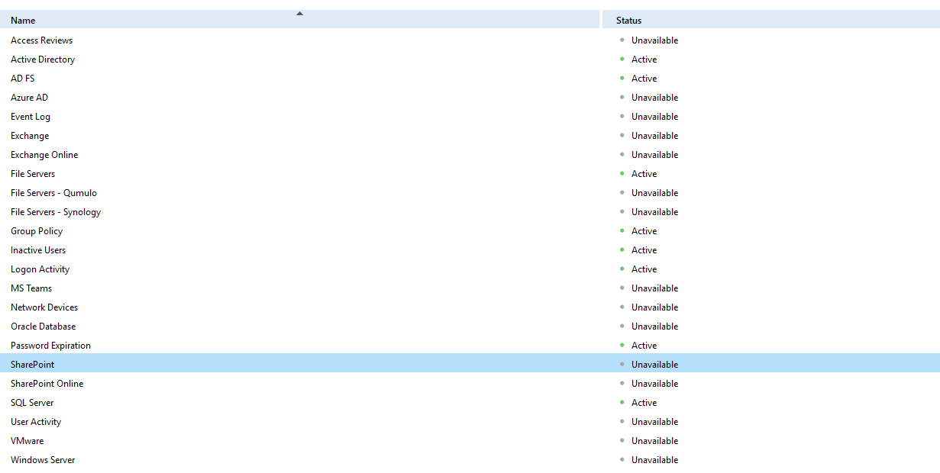This screenshot has height=473, width=940.
Task: Click the gray status dot for Azure AD
Action: (x=622, y=97)
